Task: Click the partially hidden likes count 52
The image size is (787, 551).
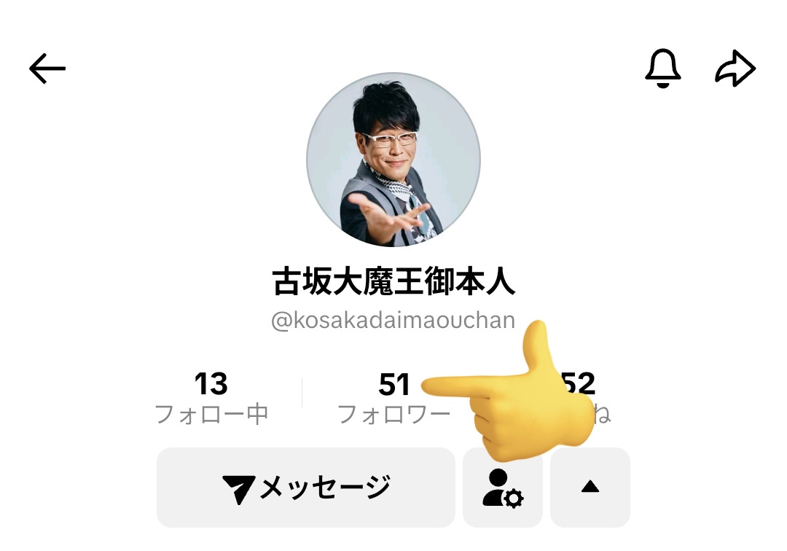Action: [x=579, y=384]
